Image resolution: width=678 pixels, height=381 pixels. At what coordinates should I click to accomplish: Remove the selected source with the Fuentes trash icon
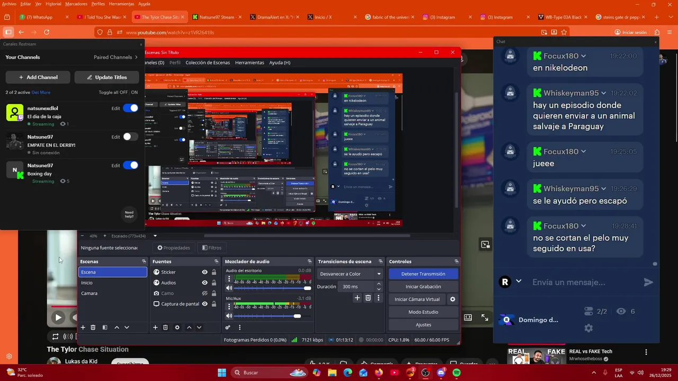(x=165, y=328)
